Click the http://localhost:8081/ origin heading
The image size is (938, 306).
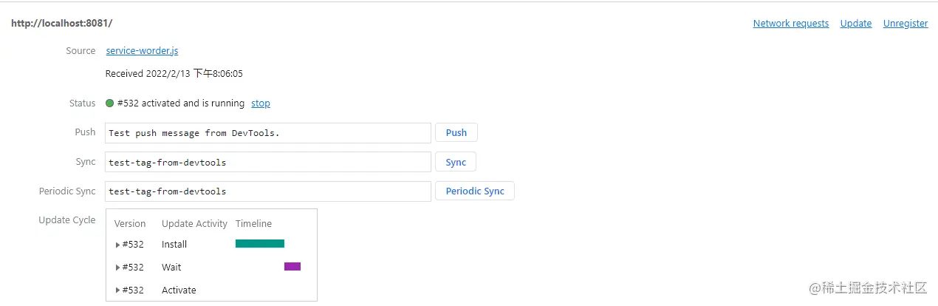(61, 23)
